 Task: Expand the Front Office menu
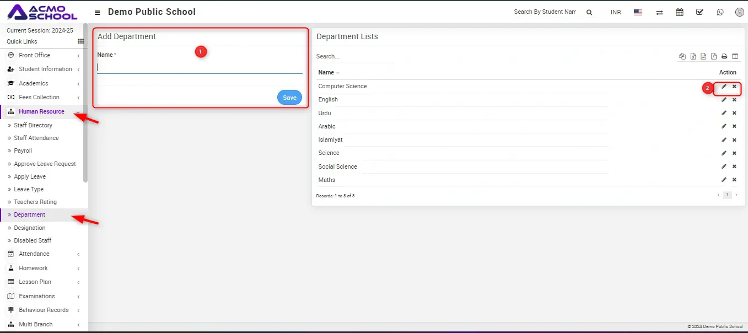click(x=35, y=55)
